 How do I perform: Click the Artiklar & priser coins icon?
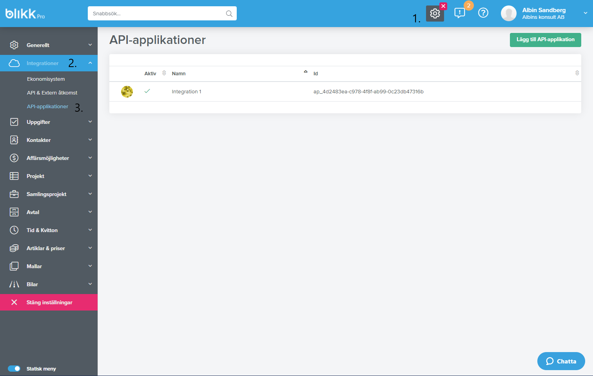pos(14,248)
